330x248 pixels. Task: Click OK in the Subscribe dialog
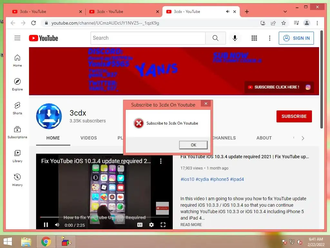point(193,145)
